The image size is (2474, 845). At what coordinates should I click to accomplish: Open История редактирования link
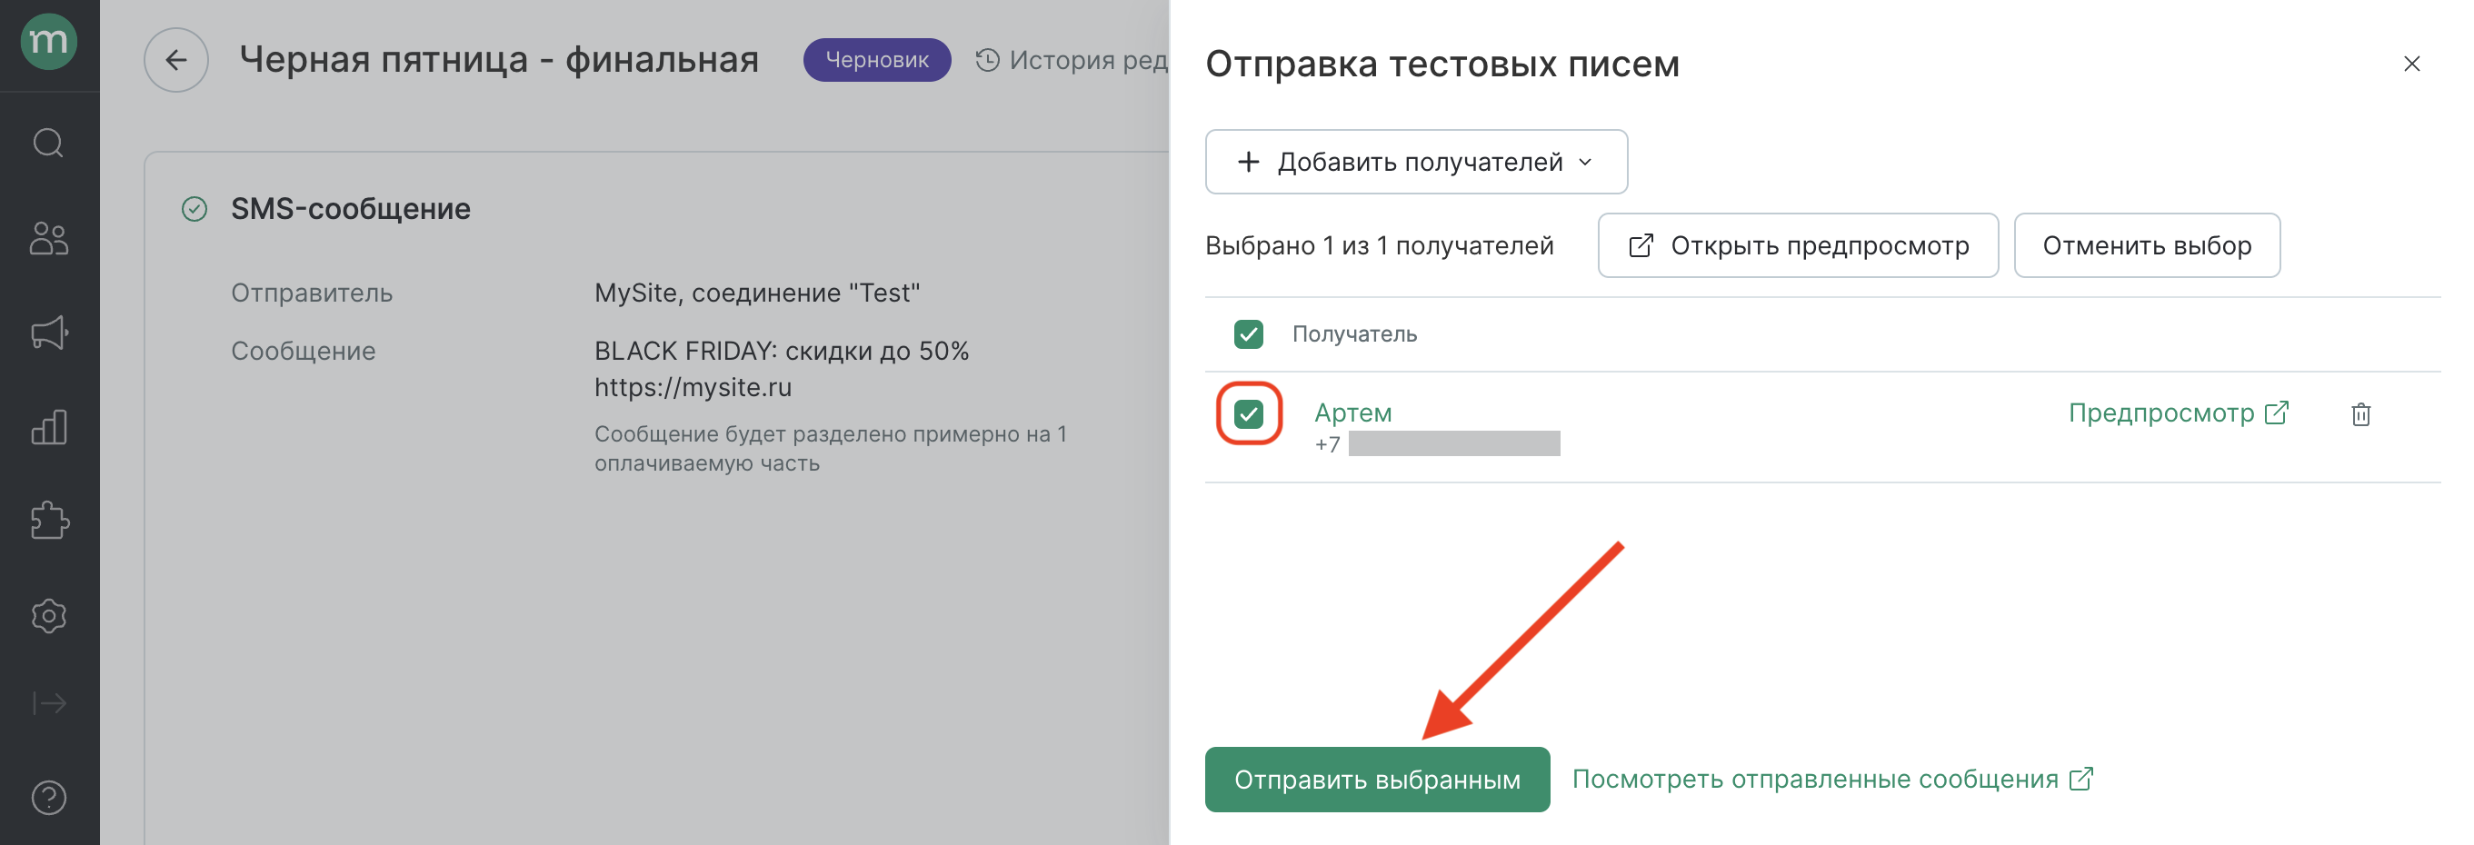click(x=1072, y=60)
